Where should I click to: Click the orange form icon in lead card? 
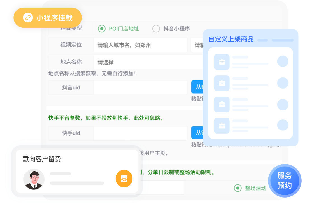coord(124,179)
